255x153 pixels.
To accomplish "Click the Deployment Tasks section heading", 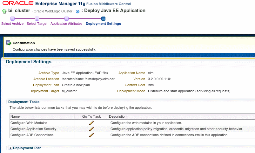I will point(24,102).
